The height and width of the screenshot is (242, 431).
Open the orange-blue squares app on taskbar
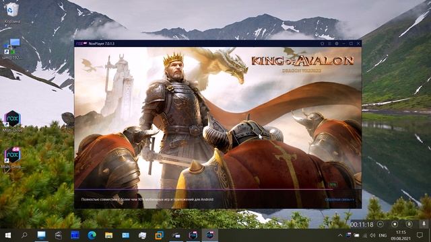[159, 235]
